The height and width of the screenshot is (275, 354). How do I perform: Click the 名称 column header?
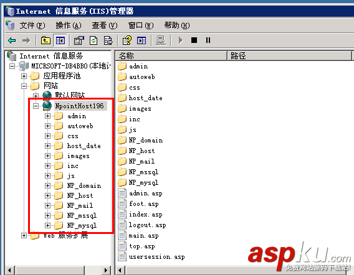pyautogui.click(x=171, y=55)
